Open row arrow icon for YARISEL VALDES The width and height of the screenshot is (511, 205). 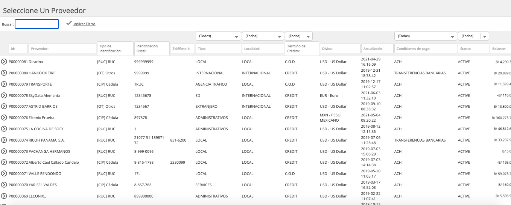point(4,185)
